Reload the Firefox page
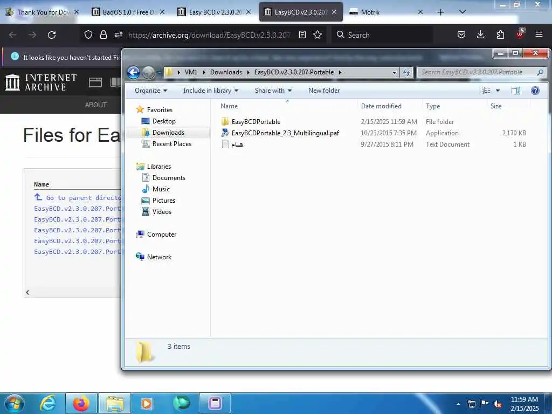Screen dimensions: 552x414 coord(52,35)
